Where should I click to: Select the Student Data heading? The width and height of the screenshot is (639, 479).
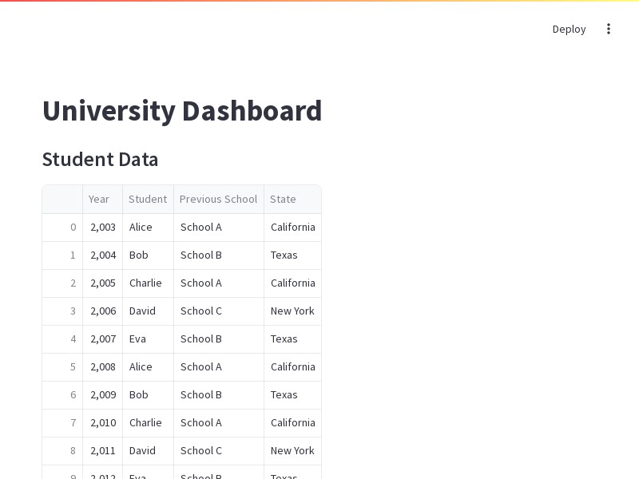pyautogui.click(x=101, y=159)
